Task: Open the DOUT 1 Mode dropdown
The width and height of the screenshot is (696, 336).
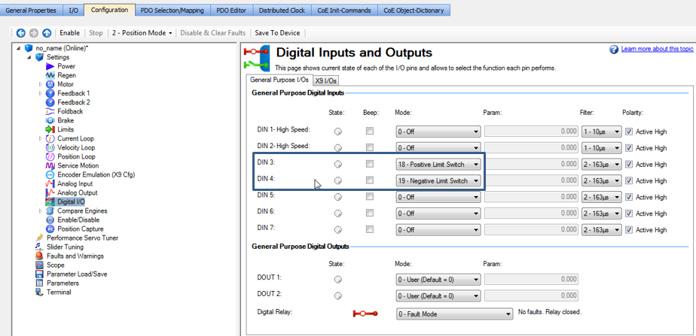Action: pyautogui.click(x=438, y=280)
